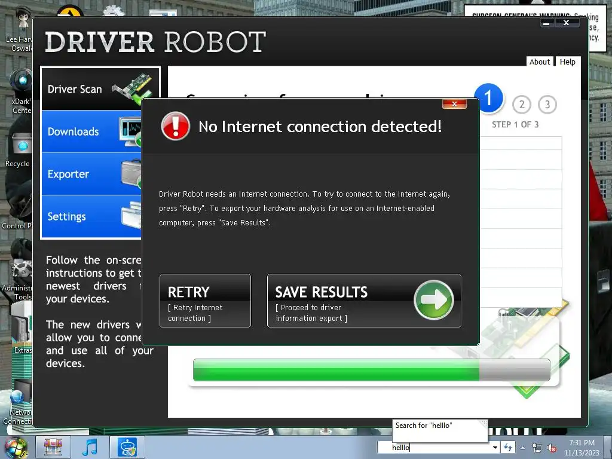Close the Driver Robot main window
The height and width of the screenshot is (459, 612).
click(x=567, y=23)
